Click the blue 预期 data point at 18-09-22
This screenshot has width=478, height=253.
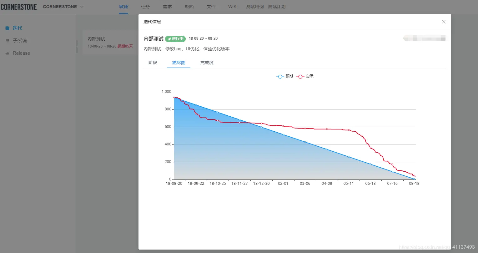coord(196,105)
